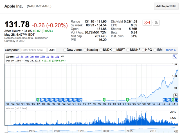Click the Dec 19, 1980 start date field
The image size is (180, 133).
[x=13, y=60]
